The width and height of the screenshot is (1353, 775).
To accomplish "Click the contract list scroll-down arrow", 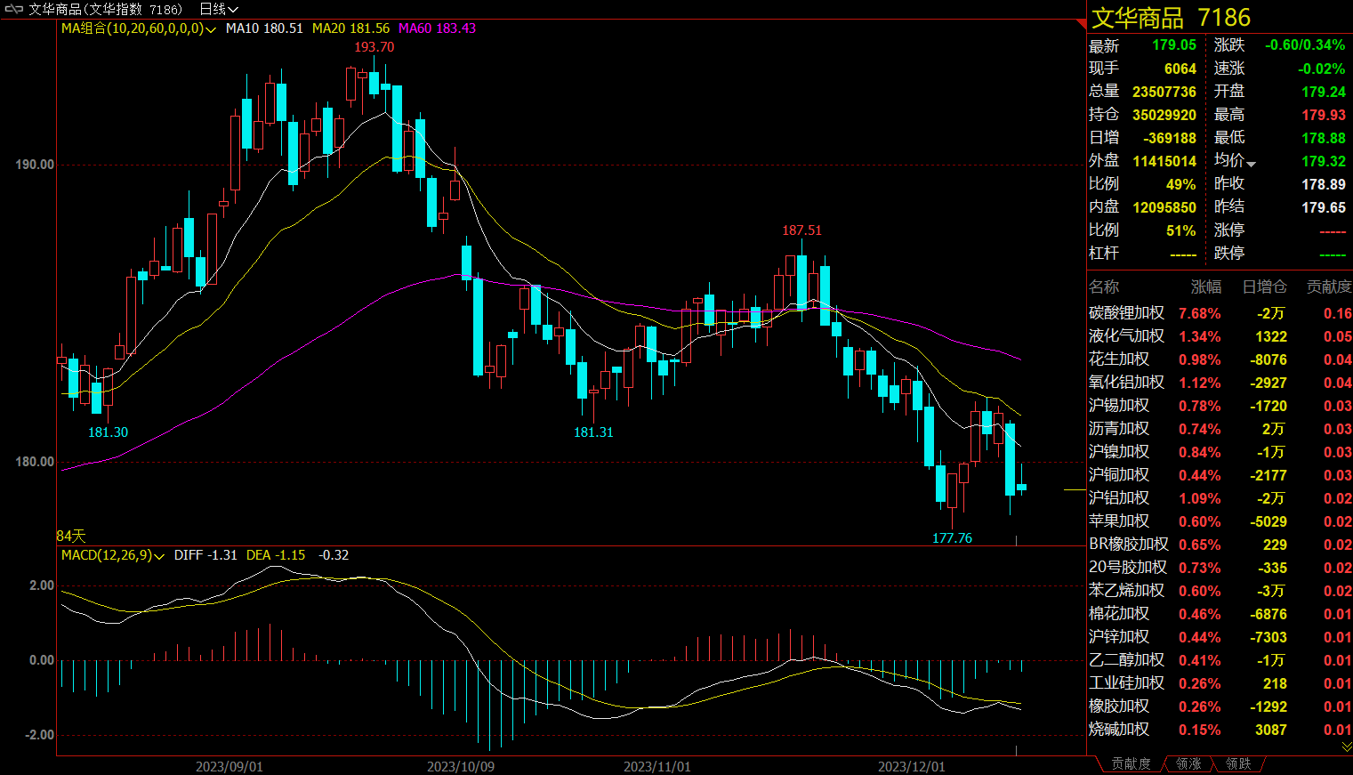I will (x=1346, y=747).
